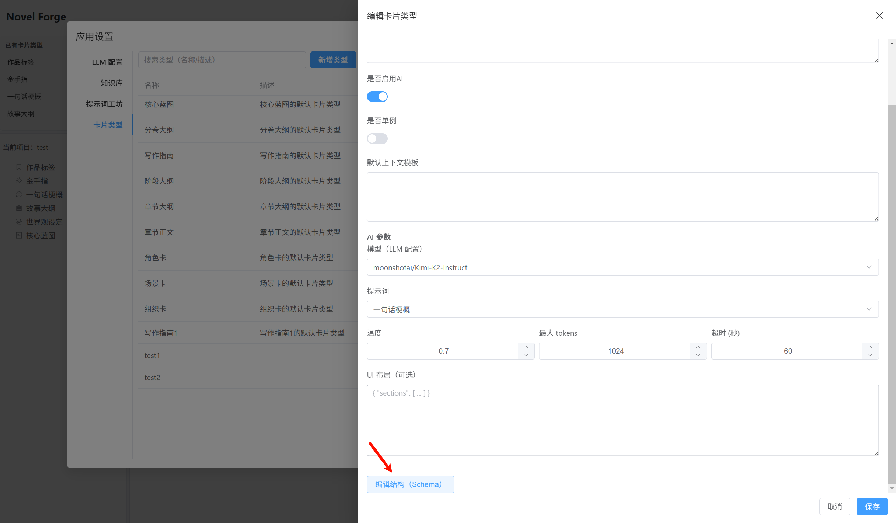Decrease 最大 tokens with down arrow

coord(698,355)
